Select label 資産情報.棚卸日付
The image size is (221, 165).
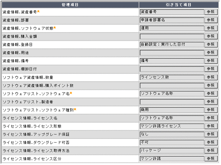pyautogui.click(x=20, y=69)
